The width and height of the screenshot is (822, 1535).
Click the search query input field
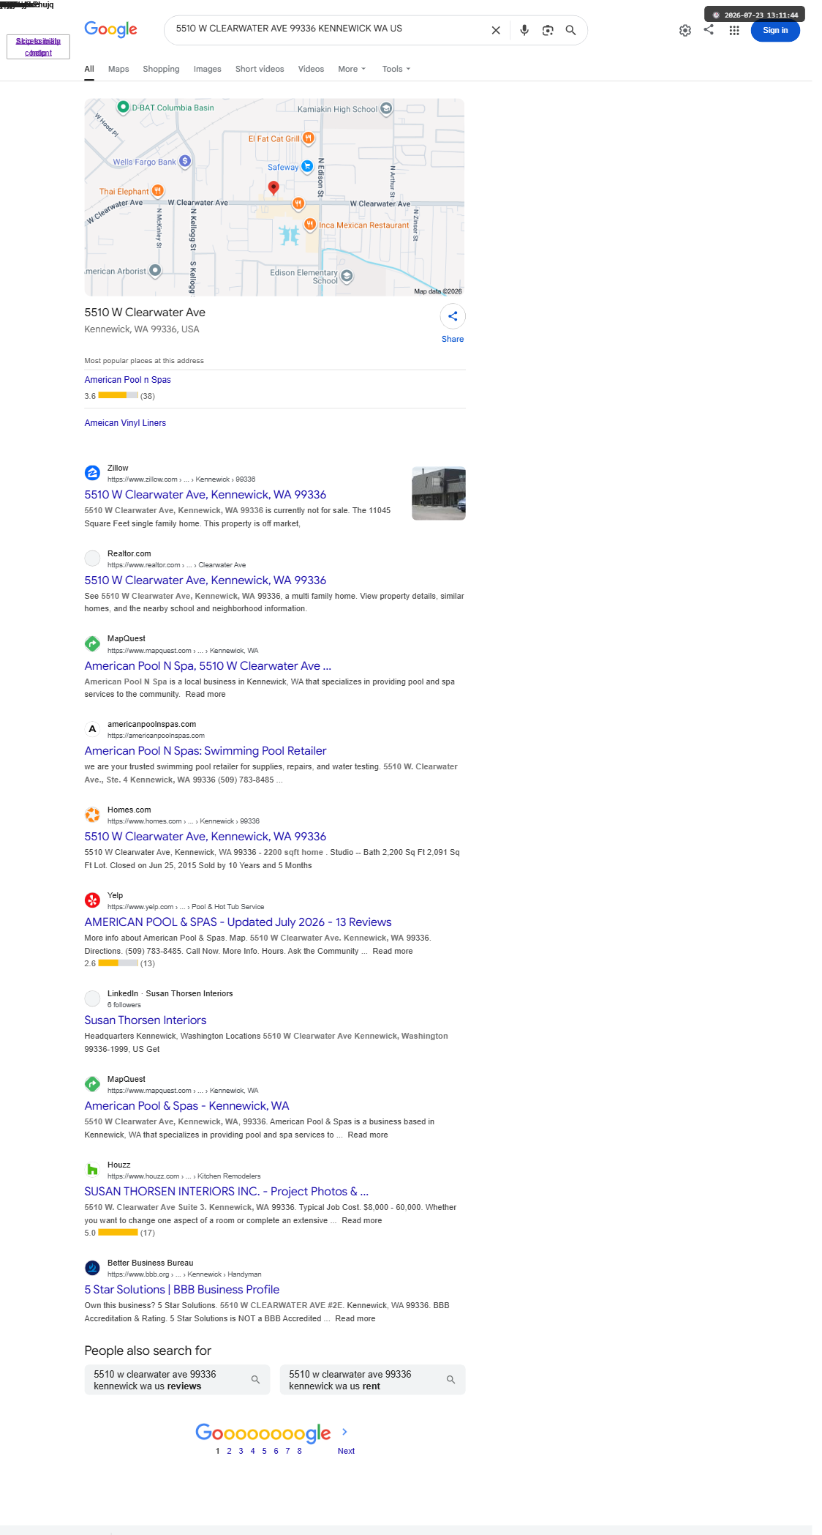point(329,29)
